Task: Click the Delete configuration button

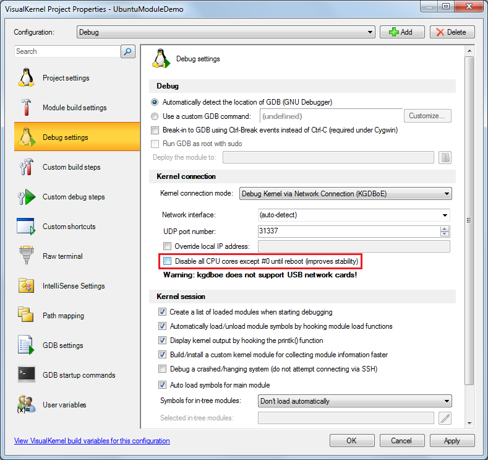Action: coord(452,32)
